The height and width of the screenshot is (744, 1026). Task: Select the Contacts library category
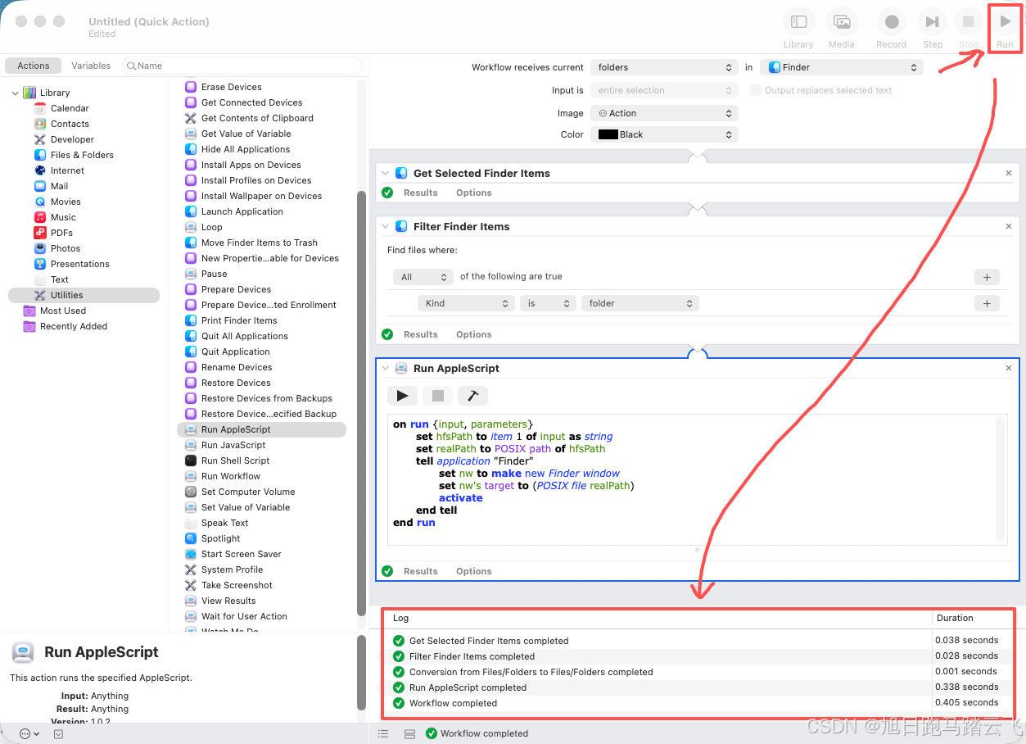tap(70, 124)
